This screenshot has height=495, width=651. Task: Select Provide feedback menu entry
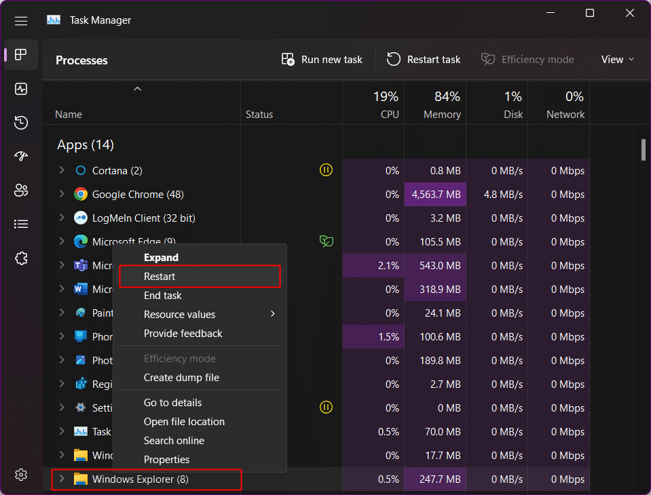[200, 334]
